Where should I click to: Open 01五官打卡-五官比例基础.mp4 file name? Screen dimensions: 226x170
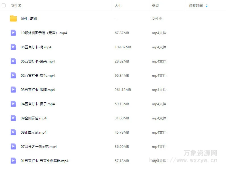[45, 161]
